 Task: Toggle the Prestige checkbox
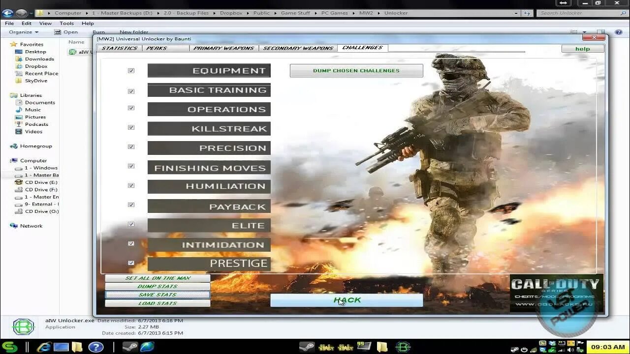131,263
